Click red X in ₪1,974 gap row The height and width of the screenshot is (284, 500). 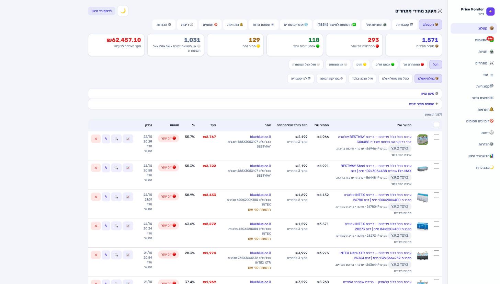click(96, 255)
